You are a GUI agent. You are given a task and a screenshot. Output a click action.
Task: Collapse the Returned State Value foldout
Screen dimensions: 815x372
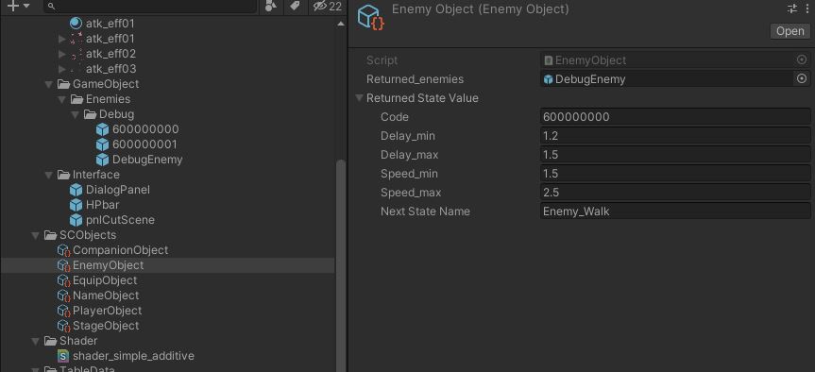(x=359, y=97)
